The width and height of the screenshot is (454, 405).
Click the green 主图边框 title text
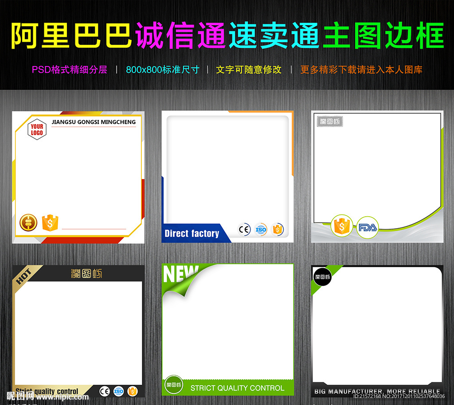[384, 35]
